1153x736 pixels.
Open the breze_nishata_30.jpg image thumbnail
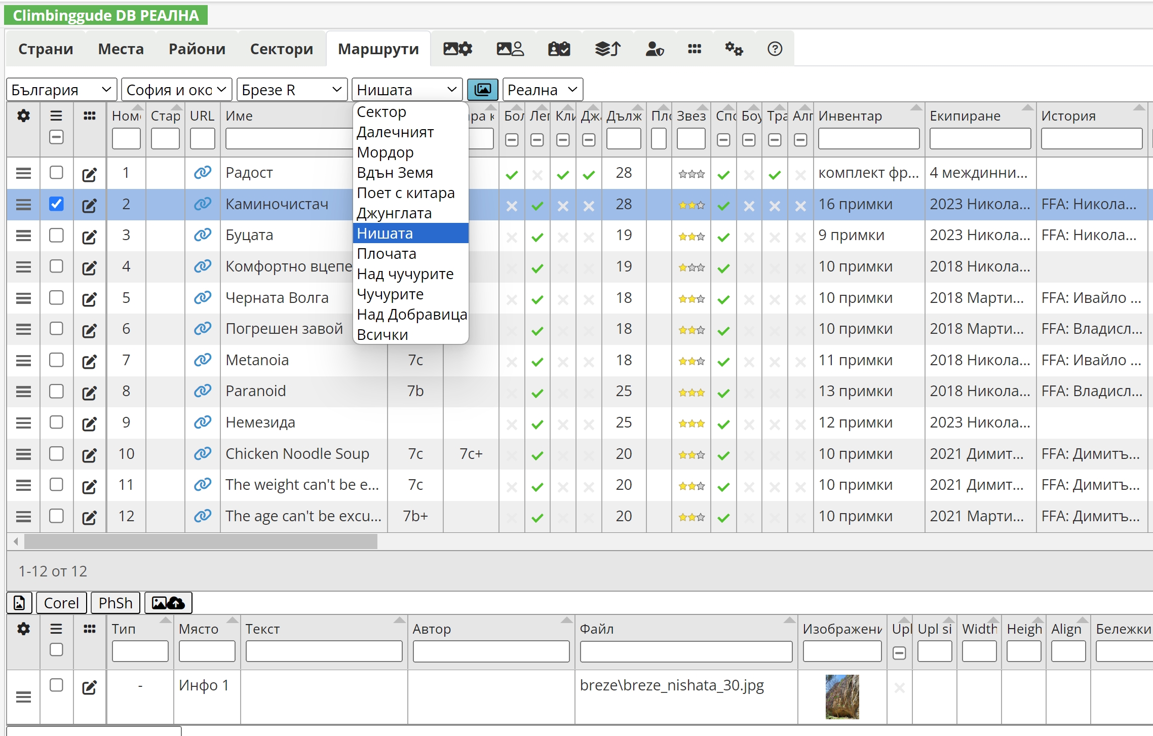tap(842, 696)
